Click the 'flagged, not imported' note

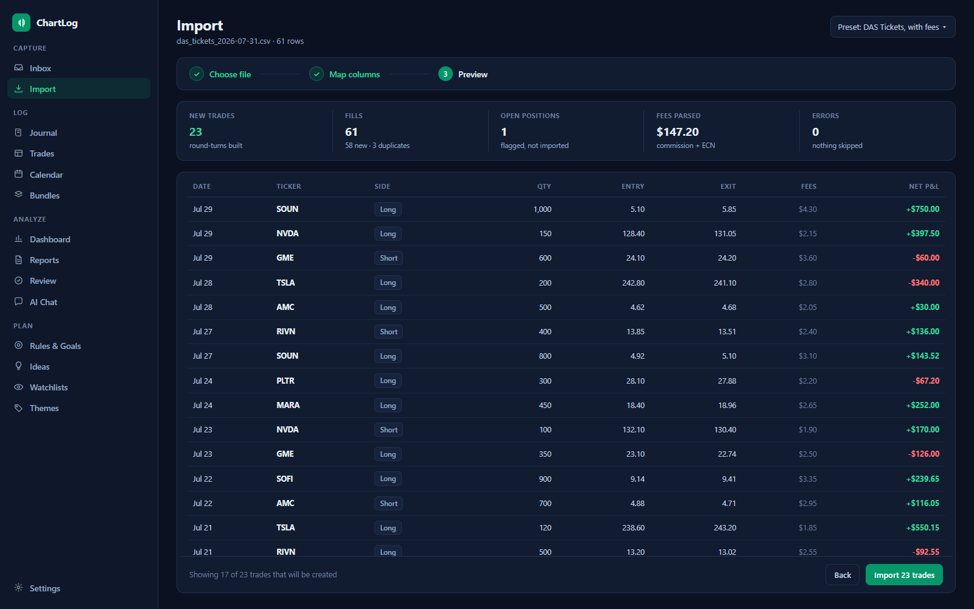click(x=534, y=146)
